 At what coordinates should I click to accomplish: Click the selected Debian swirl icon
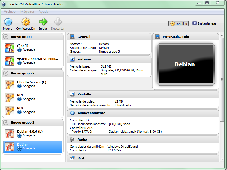tap(9, 147)
